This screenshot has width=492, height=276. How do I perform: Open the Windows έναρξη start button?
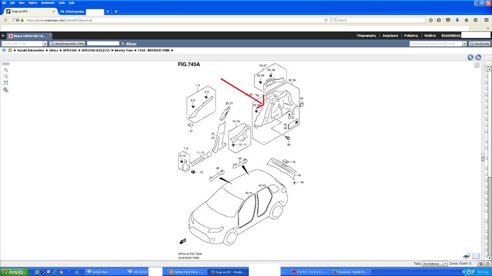point(14,272)
